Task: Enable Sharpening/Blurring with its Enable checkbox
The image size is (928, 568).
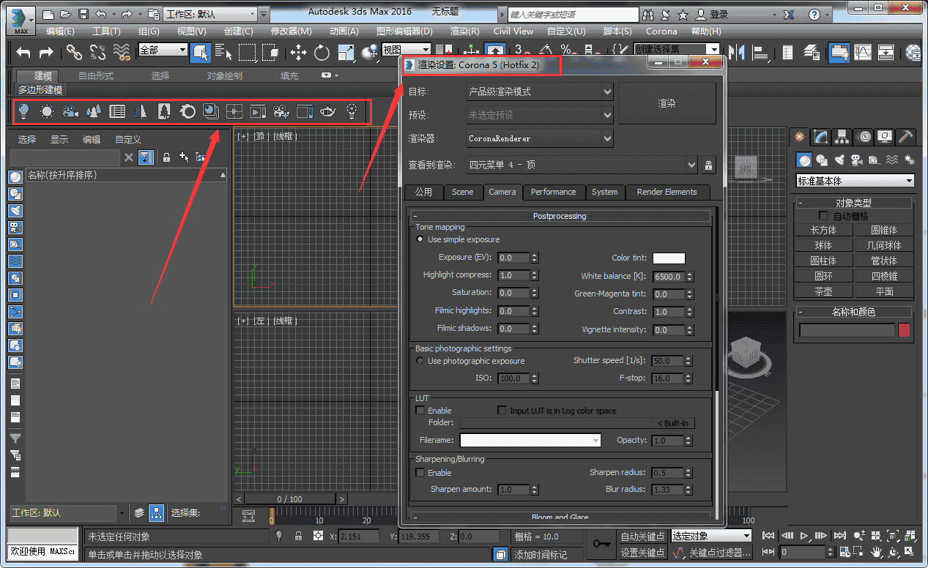Action: click(x=421, y=473)
